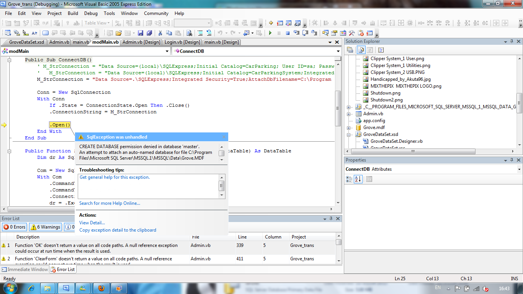The height and width of the screenshot is (294, 523).
Task: Click the Display an object member list icon
Action: point(8,33)
